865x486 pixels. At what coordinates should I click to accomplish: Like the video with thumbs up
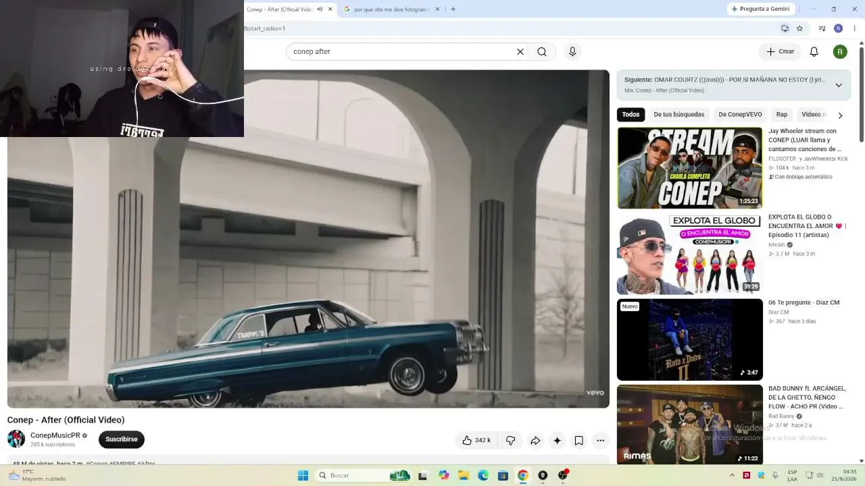tap(476, 441)
